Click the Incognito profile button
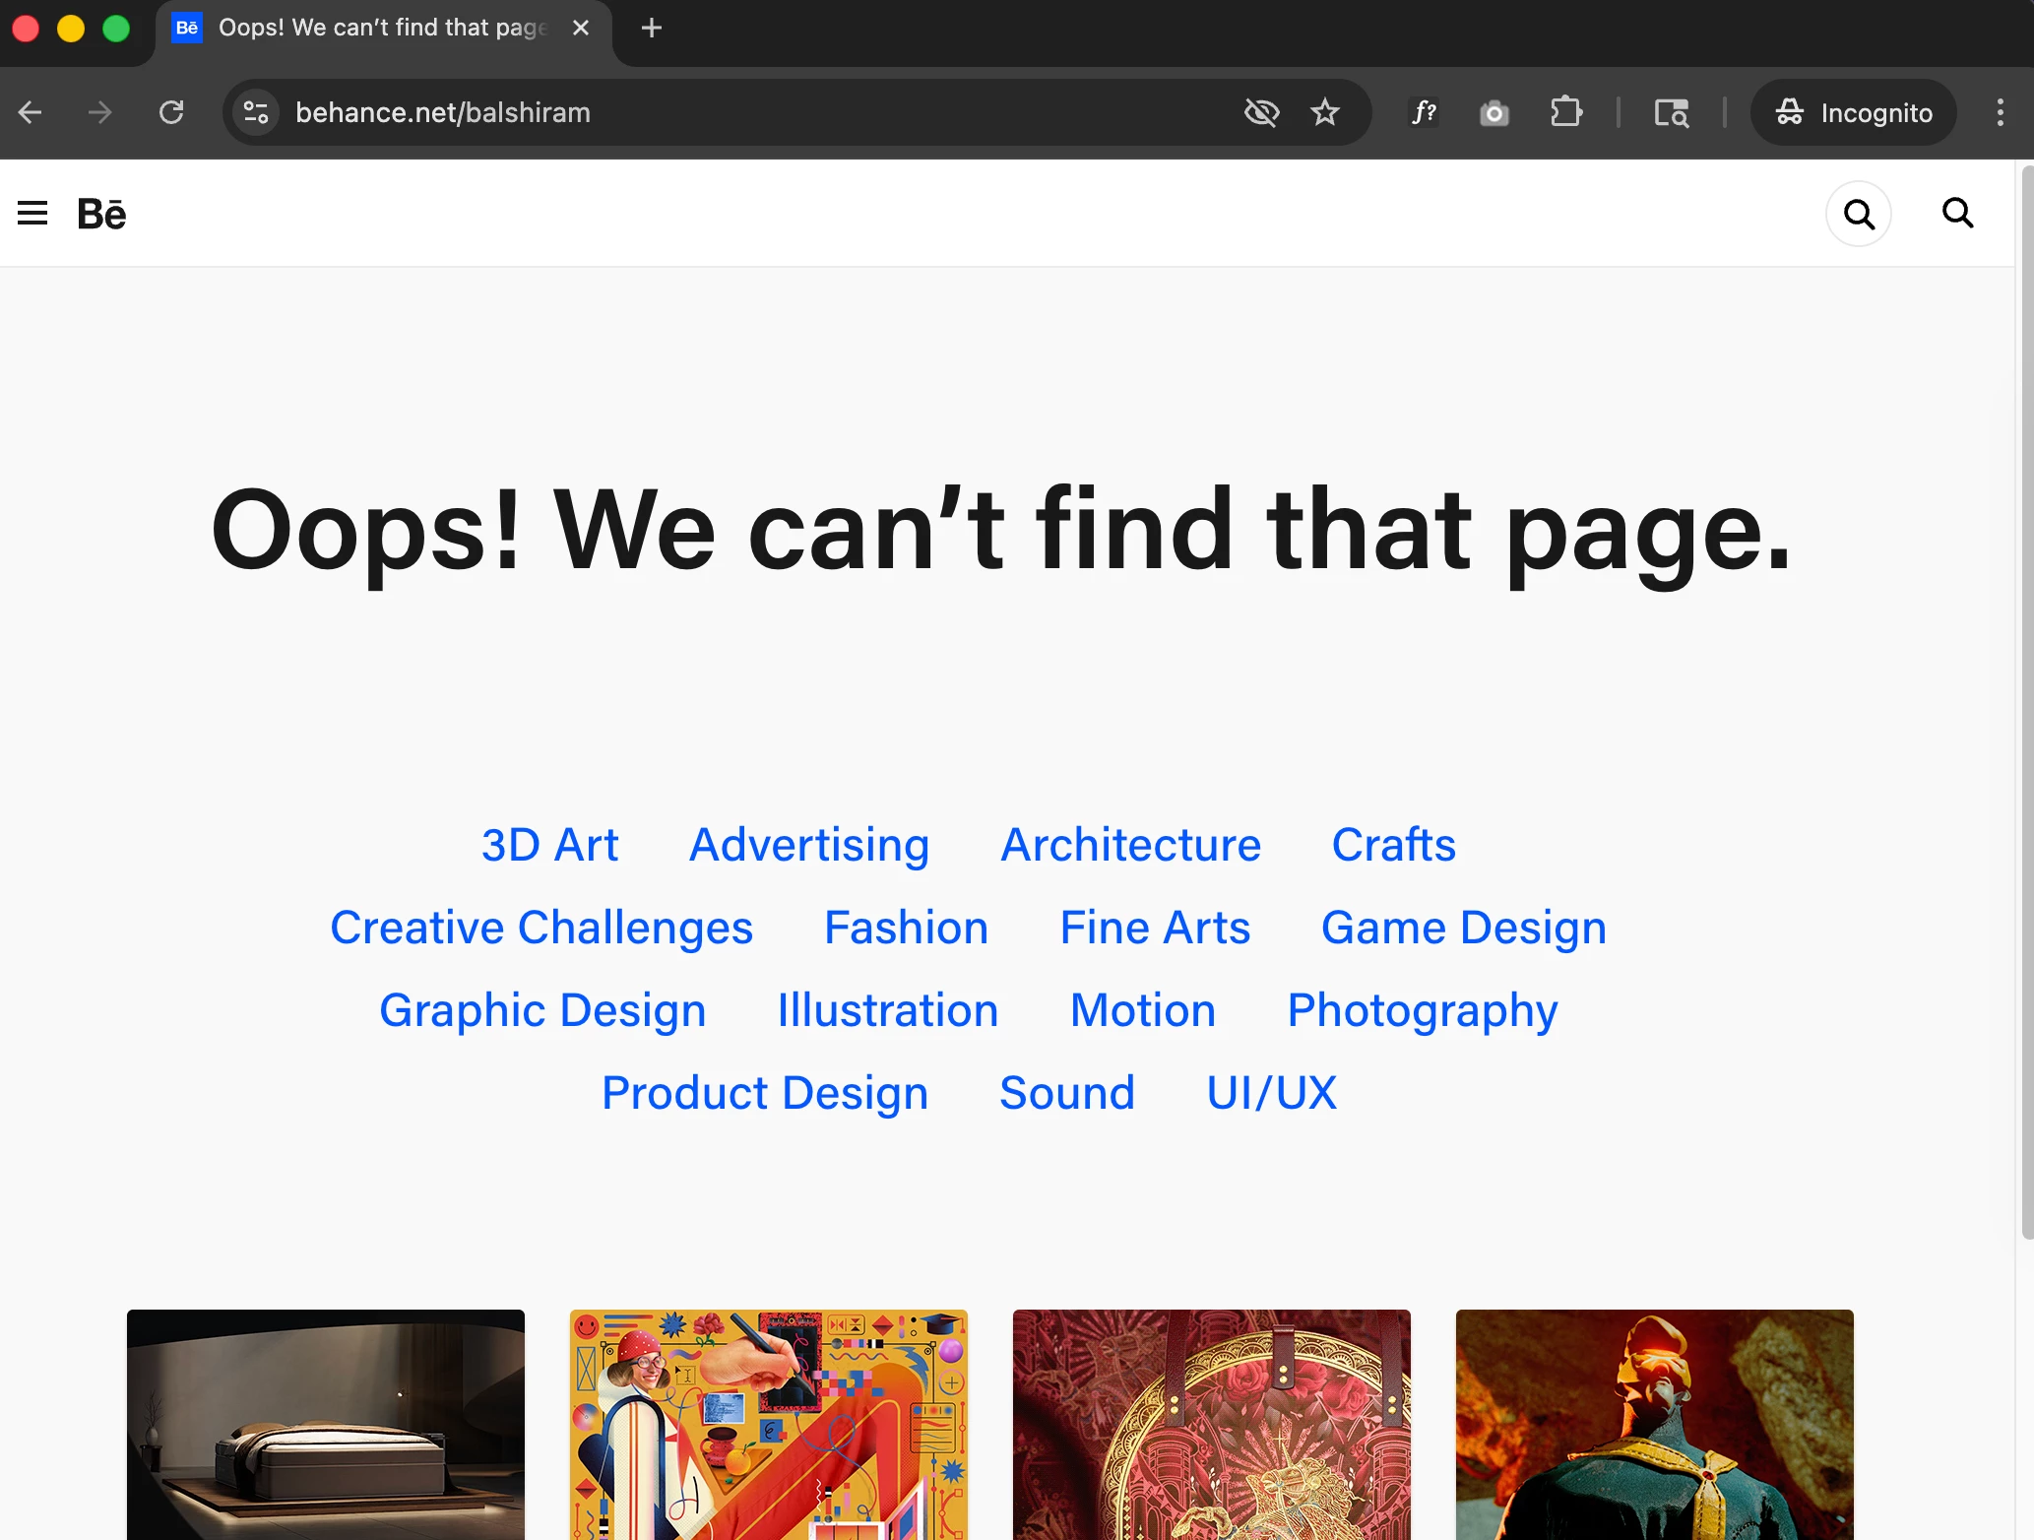2034x1540 pixels. point(1853,112)
